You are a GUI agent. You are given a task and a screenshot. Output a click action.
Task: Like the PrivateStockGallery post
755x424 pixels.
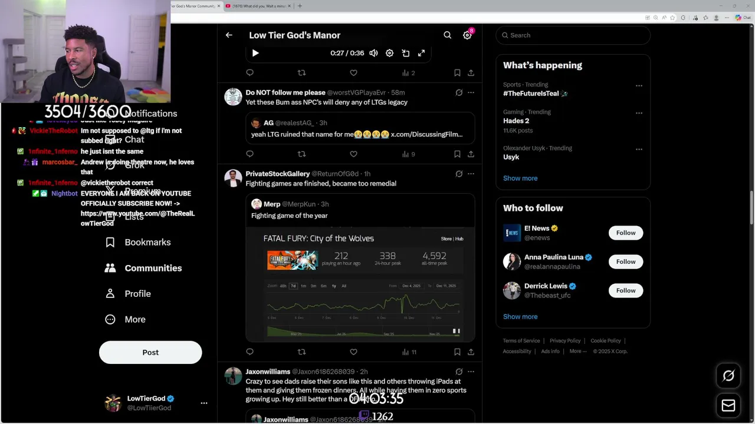(353, 352)
